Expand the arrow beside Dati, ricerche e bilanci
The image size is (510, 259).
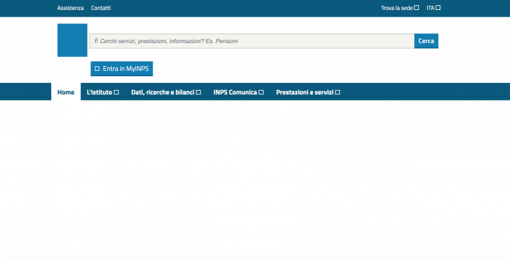pyautogui.click(x=199, y=93)
